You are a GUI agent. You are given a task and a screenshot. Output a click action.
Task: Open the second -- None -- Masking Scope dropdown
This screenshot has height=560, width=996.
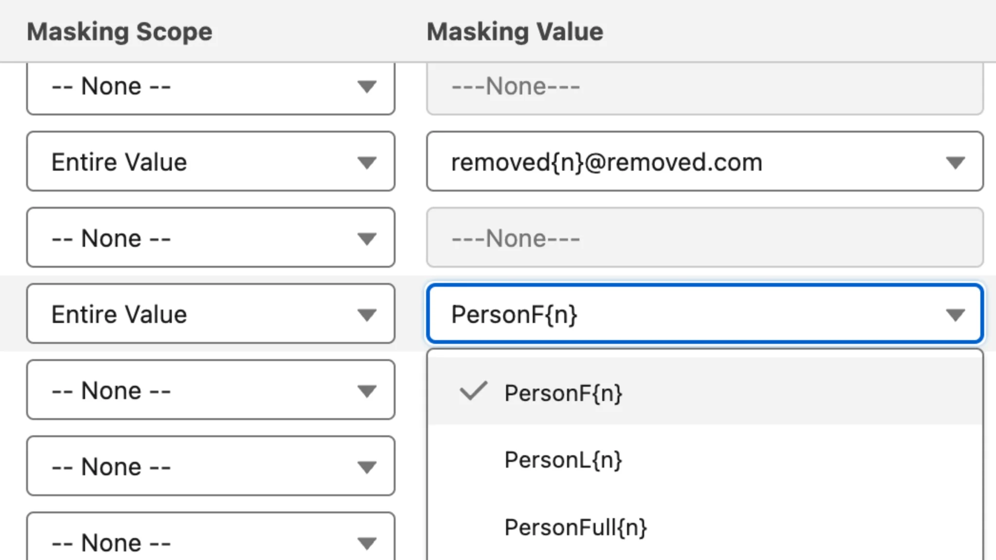tap(210, 238)
